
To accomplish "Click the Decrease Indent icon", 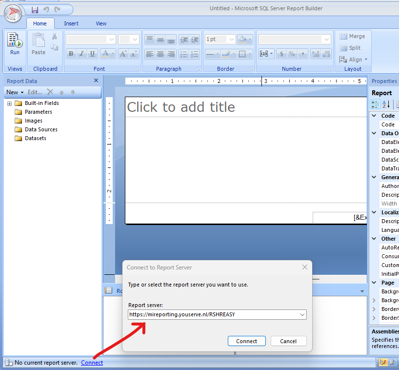I will [x=184, y=40].
